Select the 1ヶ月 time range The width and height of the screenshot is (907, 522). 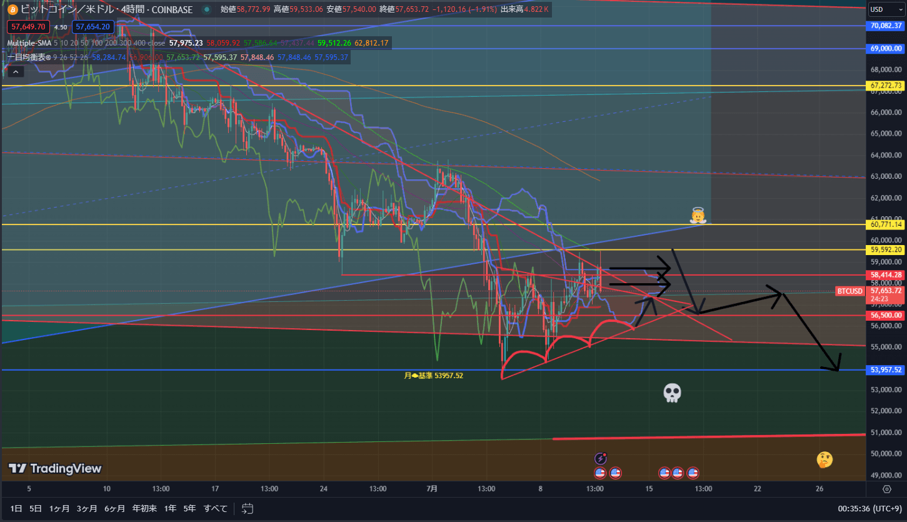tap(59, 508)
